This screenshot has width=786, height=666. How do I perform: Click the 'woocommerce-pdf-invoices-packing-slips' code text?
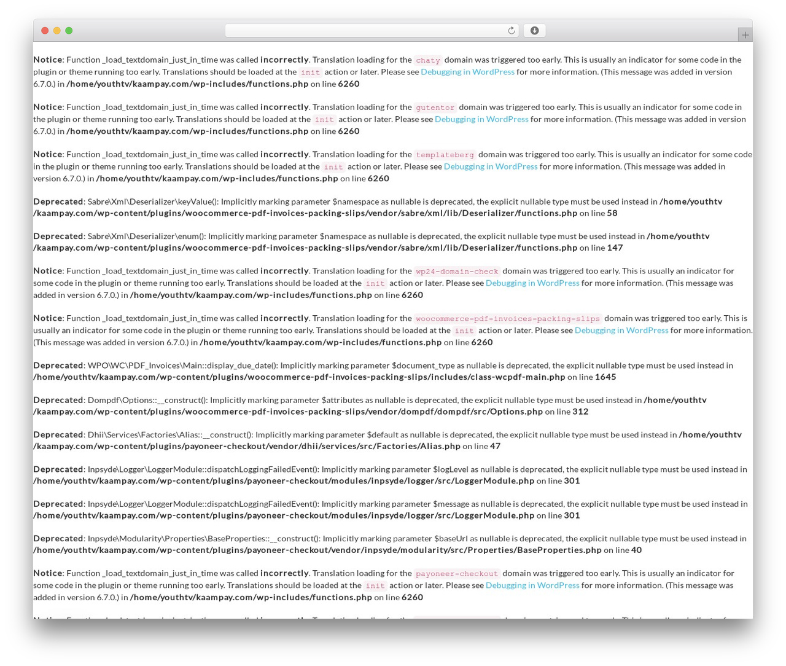[508, 319]
